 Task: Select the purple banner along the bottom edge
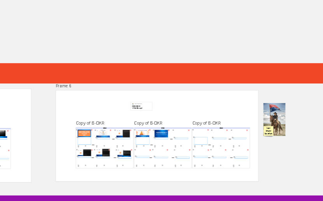[161, 198]
